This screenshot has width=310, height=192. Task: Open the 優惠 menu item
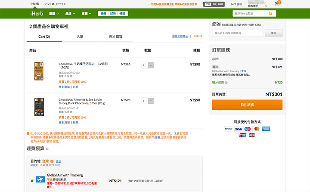[x=103, y=13]
